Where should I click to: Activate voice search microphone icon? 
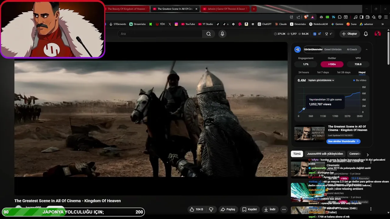coord(222,34)
